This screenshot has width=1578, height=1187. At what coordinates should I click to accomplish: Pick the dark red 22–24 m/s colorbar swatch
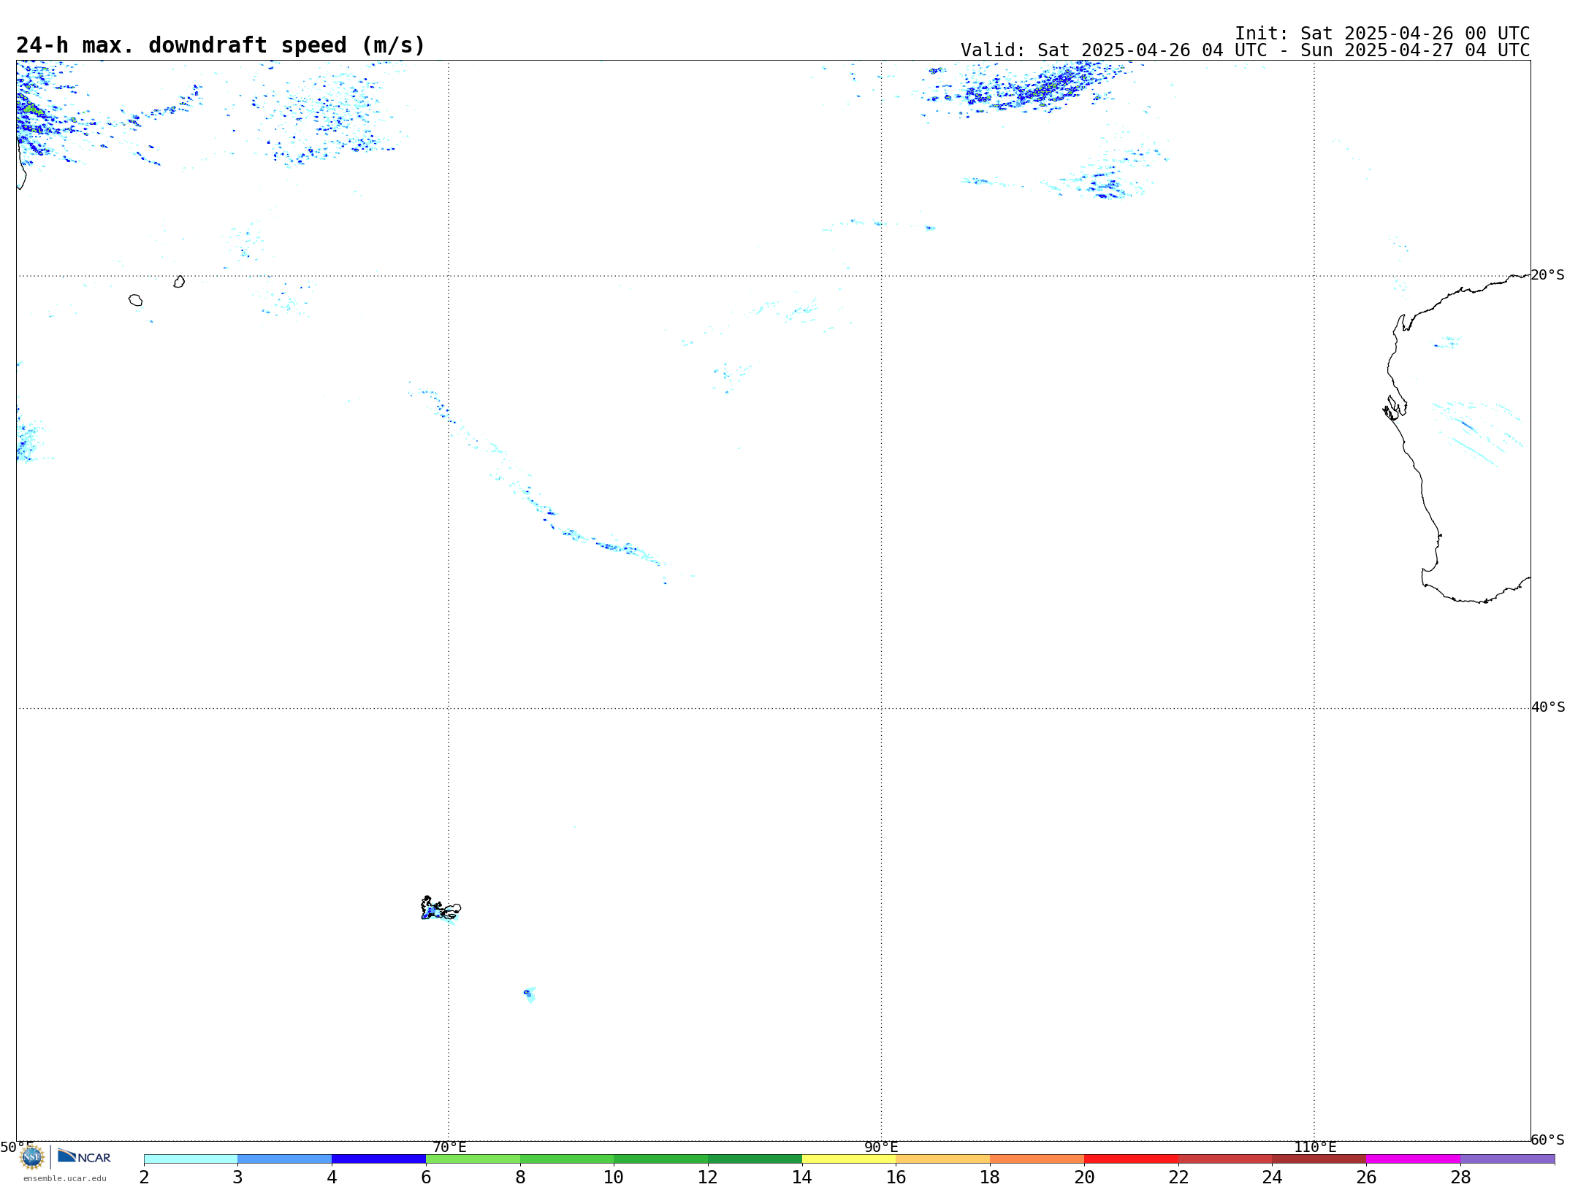coord(1225,1159)
